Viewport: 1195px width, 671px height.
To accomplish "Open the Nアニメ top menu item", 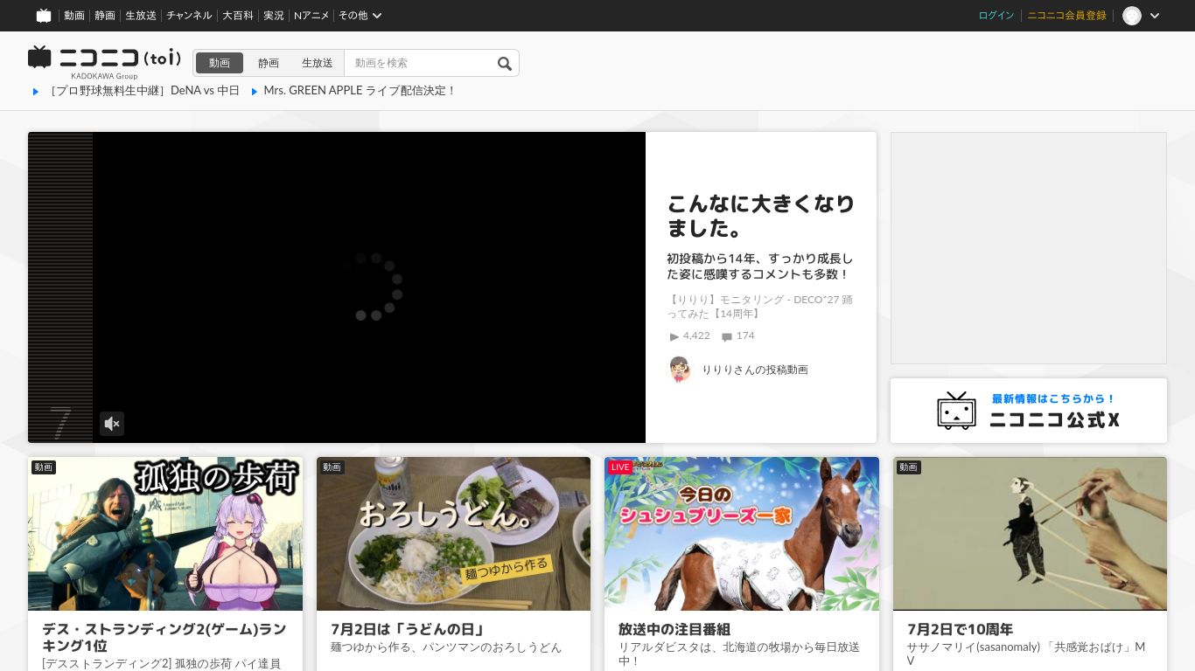I will (311, 16).
